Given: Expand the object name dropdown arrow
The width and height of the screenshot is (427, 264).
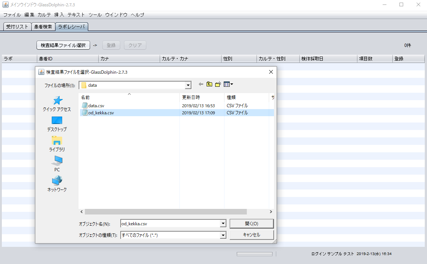Looking at the screenshot, I should [x=223, y=224].
